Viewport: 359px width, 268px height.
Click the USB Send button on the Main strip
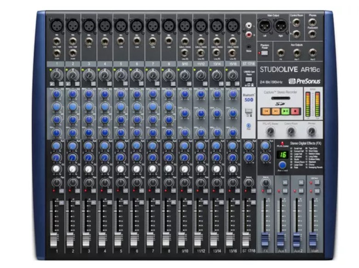point(317,182)
